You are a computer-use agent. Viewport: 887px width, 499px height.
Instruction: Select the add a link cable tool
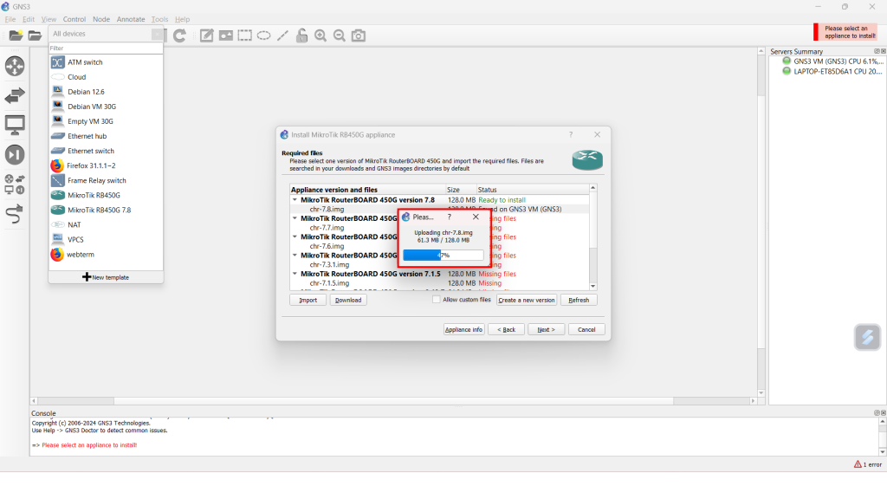click(x=15, y=213)
